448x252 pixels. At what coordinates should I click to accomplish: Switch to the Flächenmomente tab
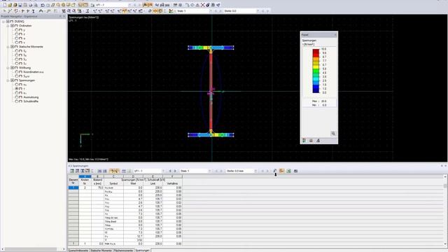(123, 251)
